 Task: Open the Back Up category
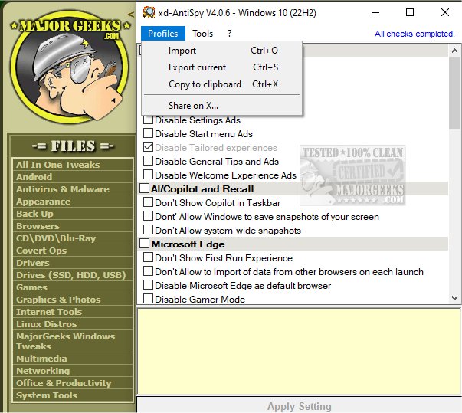(x=34, y=214)
